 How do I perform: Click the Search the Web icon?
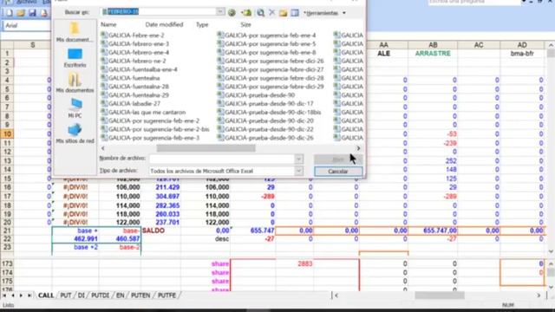coord(260,13)
